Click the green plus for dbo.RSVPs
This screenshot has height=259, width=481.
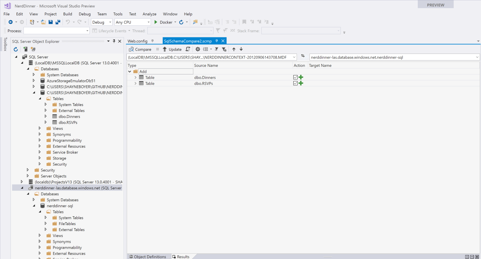[301, 83]
